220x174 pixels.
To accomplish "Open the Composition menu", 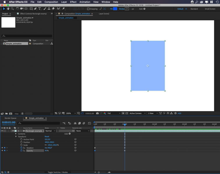I will pos(51,2).
